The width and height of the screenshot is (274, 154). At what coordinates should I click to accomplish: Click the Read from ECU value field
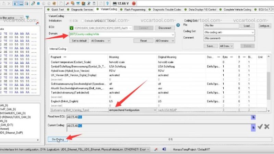[x=159, y=117]
